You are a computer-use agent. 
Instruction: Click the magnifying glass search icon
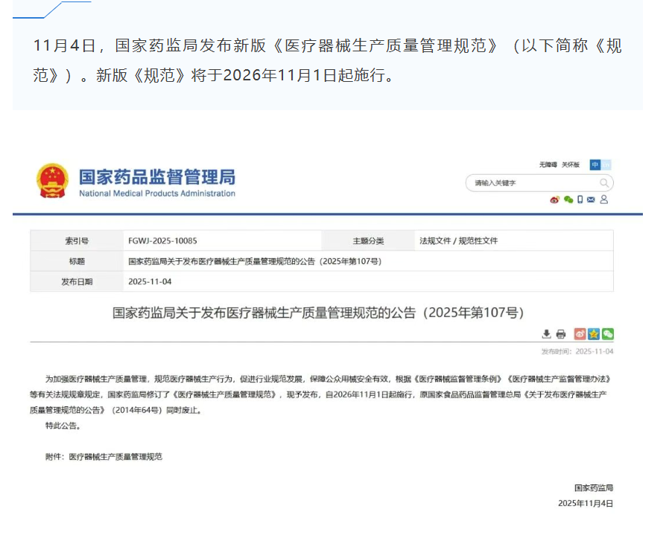point(604,182)
